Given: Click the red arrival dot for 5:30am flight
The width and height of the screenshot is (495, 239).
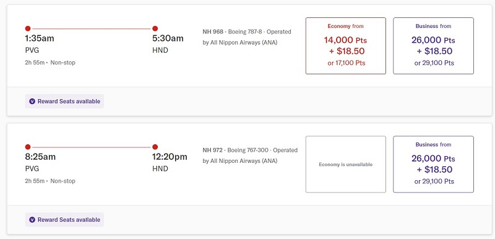Looking at the screenshot, I should point(155,28).
